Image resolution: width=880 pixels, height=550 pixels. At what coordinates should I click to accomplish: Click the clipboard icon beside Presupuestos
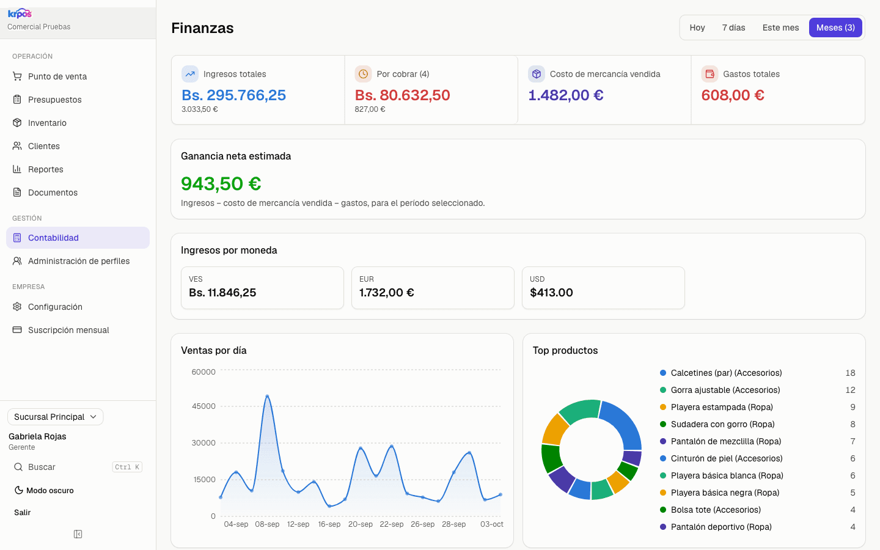tap(17, 100)
